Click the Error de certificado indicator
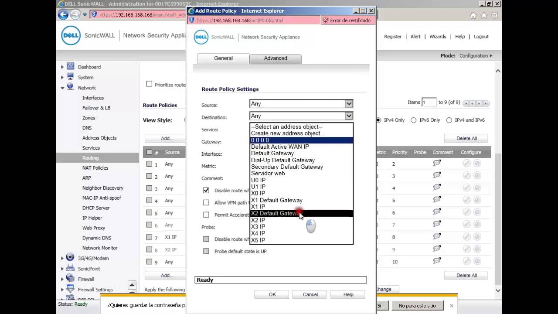The height and width of the screenshot is (314, 558). 347,20
